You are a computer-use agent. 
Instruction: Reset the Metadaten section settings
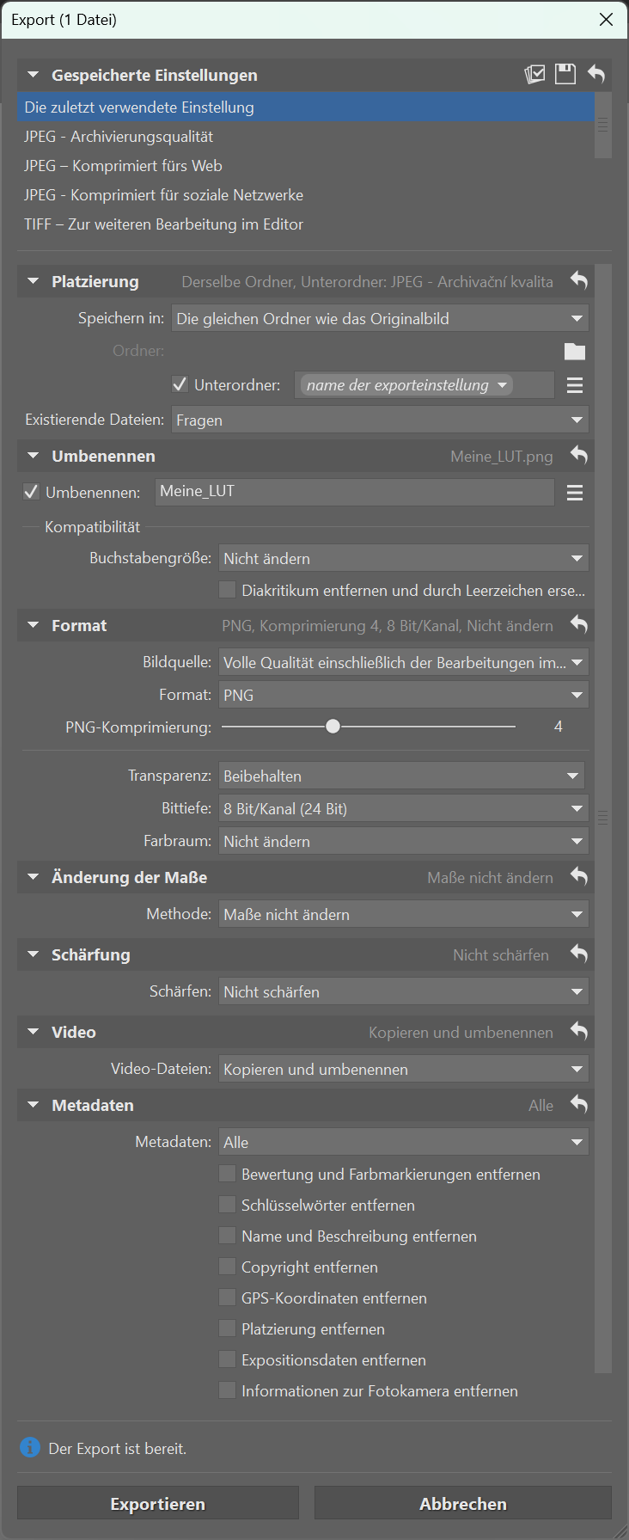[x=579, y=1105]
